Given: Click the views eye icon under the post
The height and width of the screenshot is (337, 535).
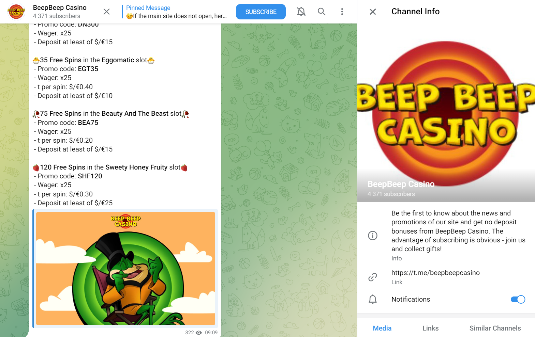Looking at the screenshot, I should [199, 333].
